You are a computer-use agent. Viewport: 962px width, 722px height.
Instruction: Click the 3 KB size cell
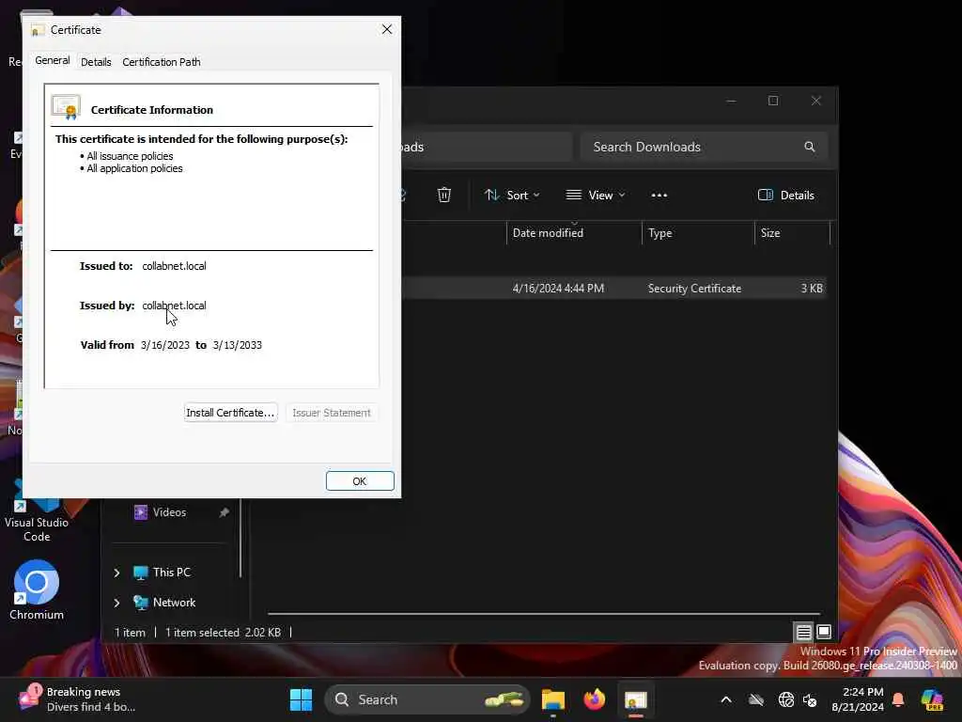point(812,288)
